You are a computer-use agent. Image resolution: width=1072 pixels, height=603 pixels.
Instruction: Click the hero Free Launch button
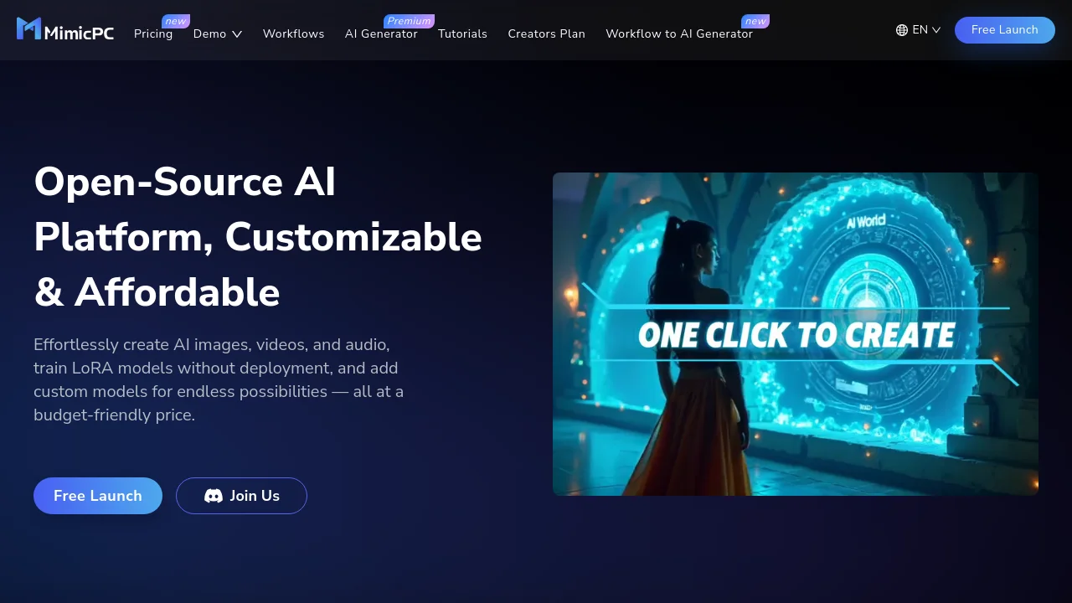point(98,496)
